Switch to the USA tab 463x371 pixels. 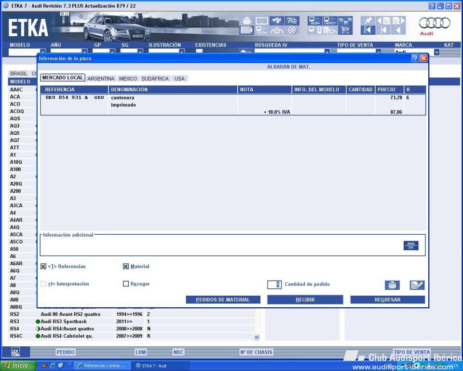pyautogui.click(x=179, y=78)
